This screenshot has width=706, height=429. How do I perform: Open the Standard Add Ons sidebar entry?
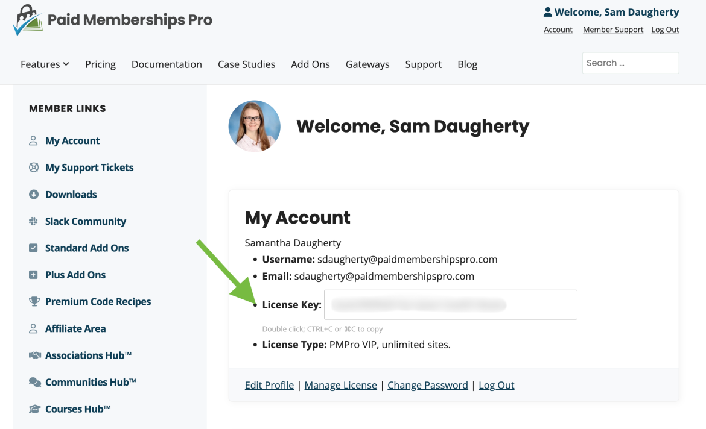(x=85, y=248)
